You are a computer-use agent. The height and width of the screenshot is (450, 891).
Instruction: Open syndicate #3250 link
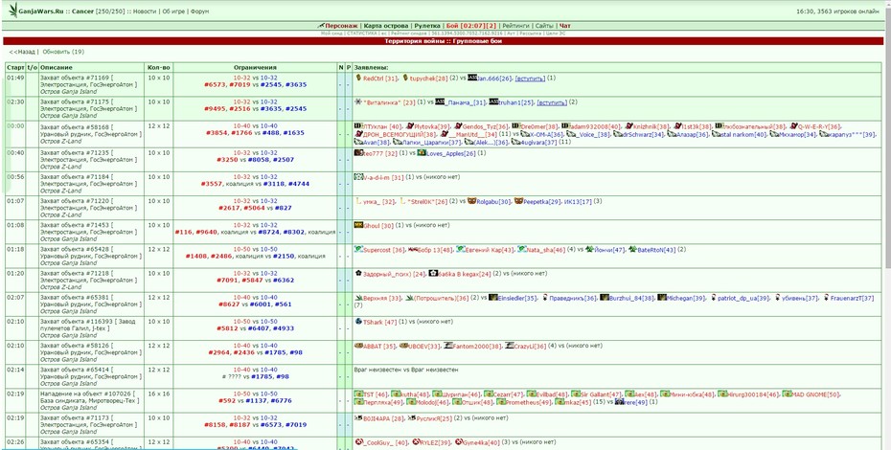(228, 160)
